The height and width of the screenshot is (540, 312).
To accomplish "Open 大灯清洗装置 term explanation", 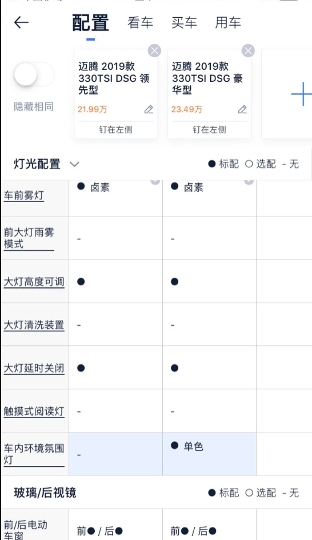I will pyautogui.click(x=34, y=325).
